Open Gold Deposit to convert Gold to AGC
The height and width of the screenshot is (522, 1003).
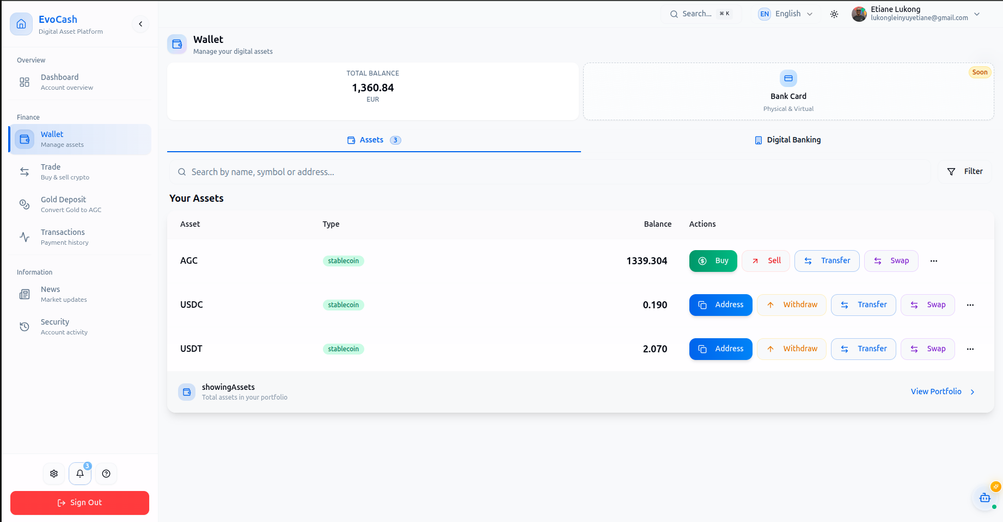tap(64, 204)
